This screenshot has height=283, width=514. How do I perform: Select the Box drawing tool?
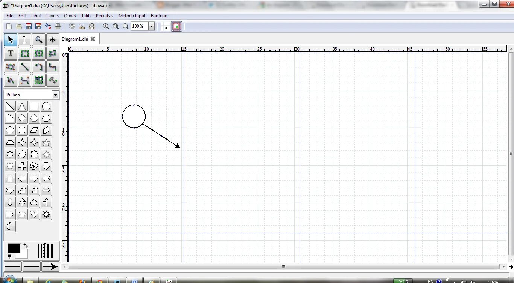coord(24,53)
